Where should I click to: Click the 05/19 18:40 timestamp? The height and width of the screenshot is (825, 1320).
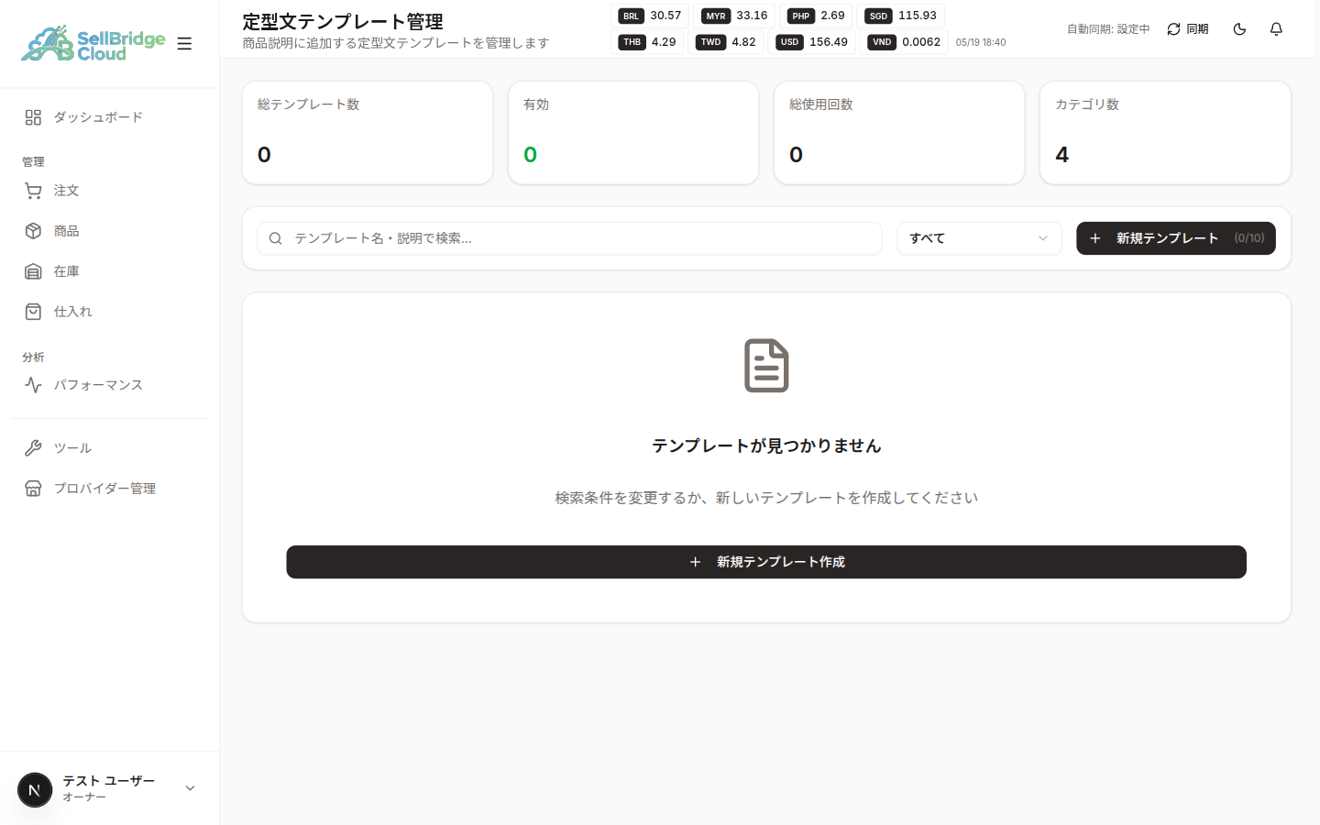point(981,42)
